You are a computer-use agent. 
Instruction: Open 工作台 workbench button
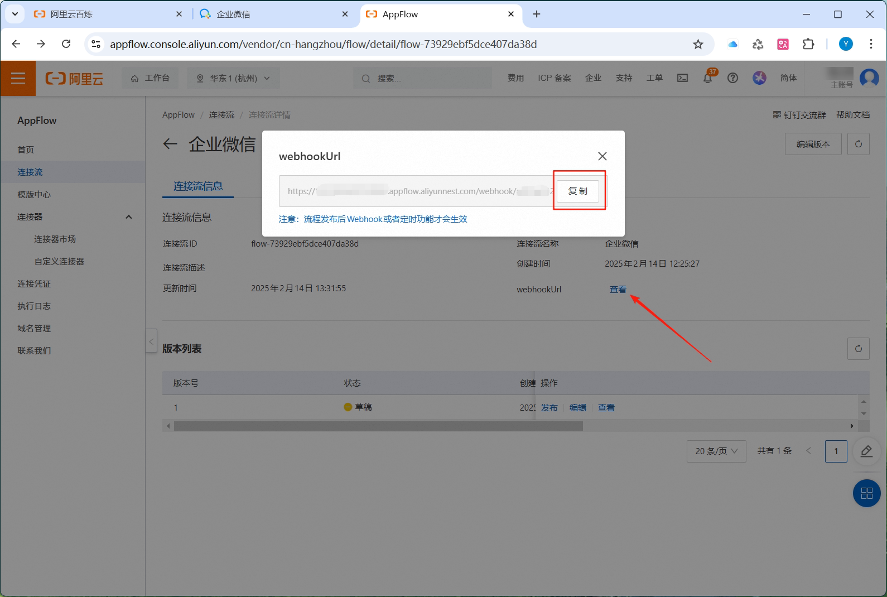coord(150,78)
